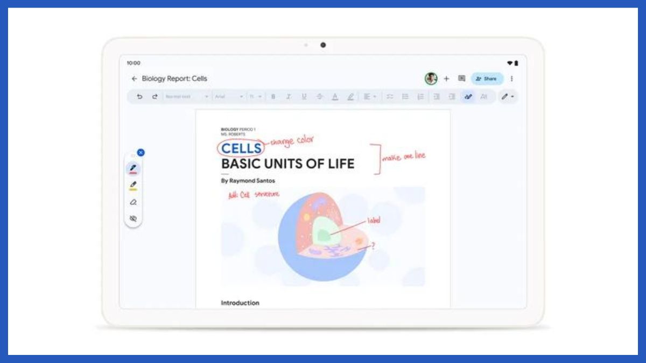Click the cell diagram image in document
The height and width of the screenshot is (363, 646).
pos(323,237)
